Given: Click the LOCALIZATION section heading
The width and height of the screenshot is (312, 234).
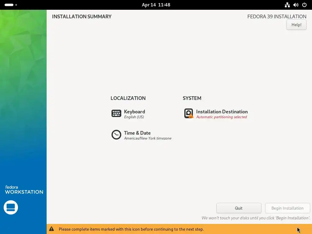Looking at the screenshot, I should tap(128, 98).
